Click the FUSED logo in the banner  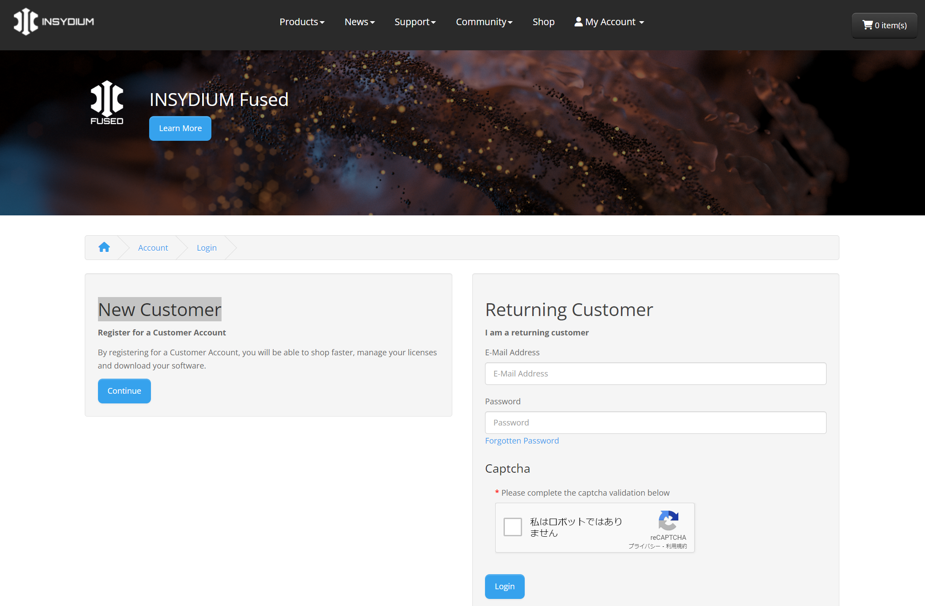tap(107, 102)
